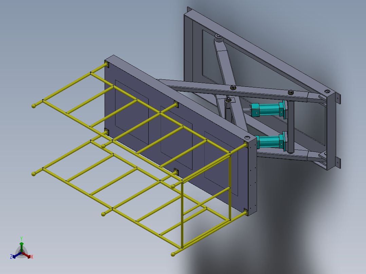Click the red X axis of the orientation triad
Screen dimensions: 366x274
pyautogui.click(x=27, y=255)
